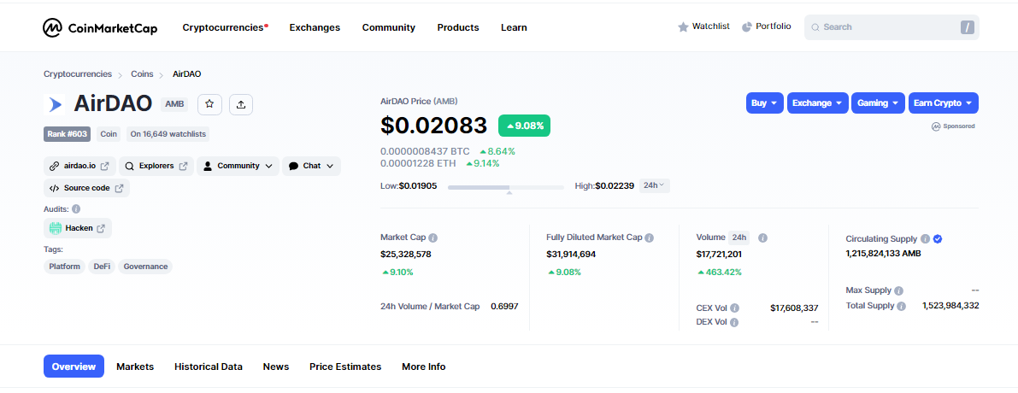Change the 24h Low/High range dropdown

pos(655,185)
